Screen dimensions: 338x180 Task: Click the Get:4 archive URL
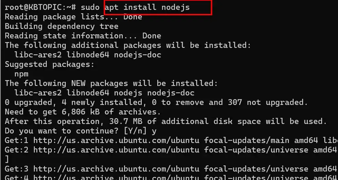(x=116, y=177)
